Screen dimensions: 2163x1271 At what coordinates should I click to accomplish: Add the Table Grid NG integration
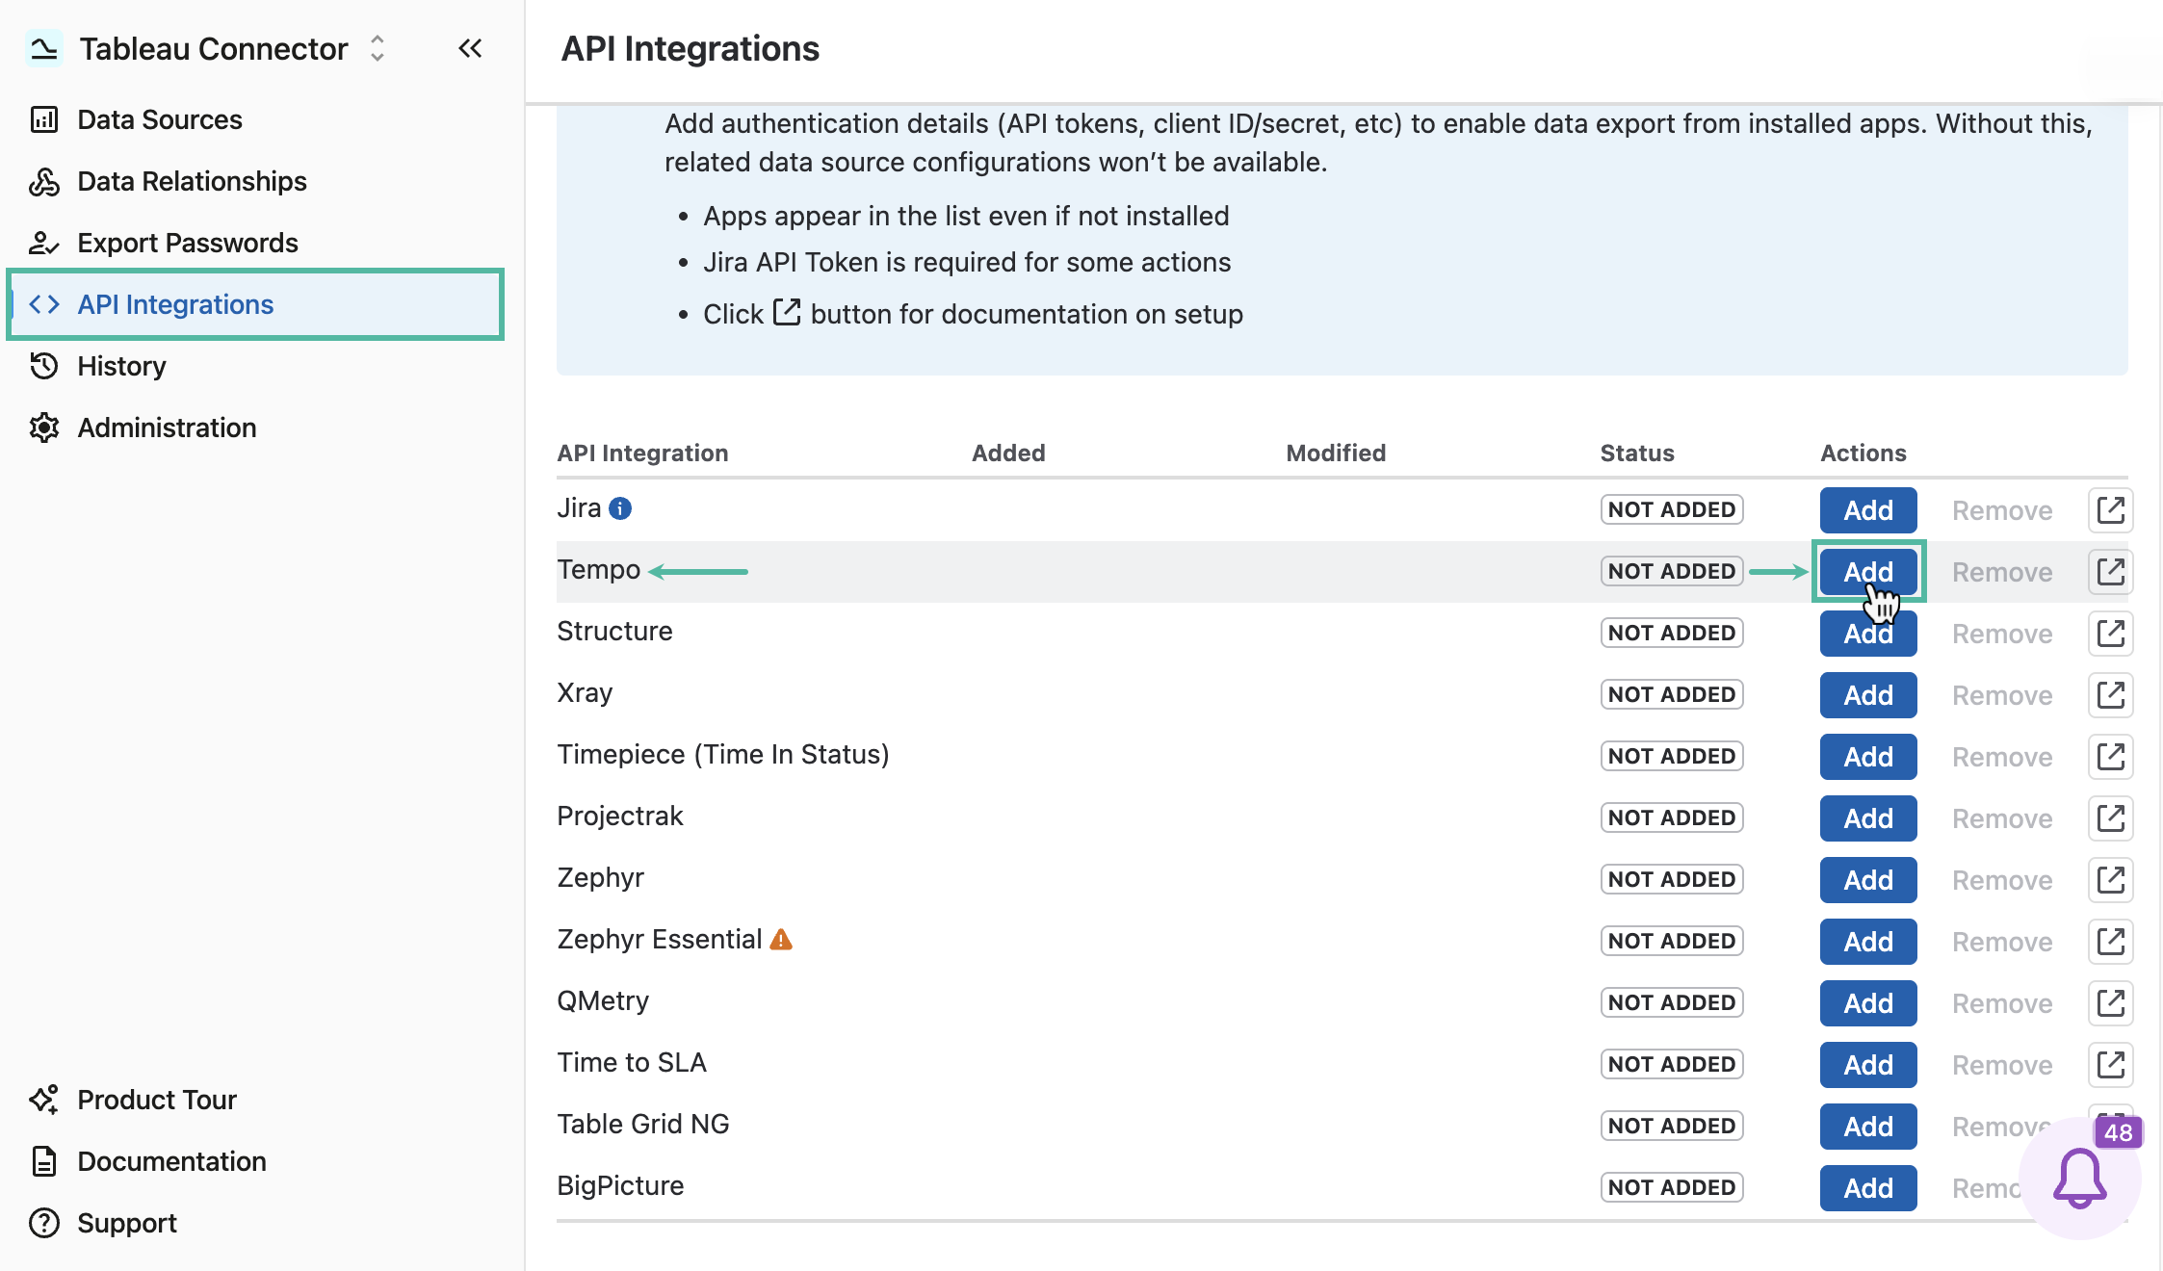[x=1868, y=1127]
